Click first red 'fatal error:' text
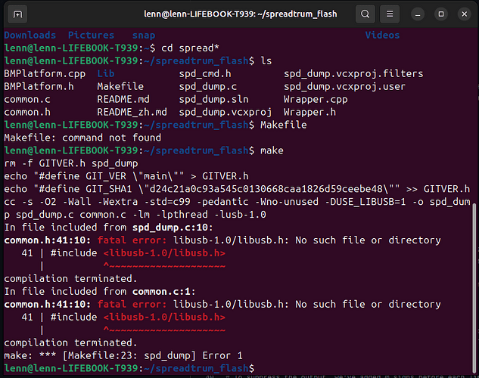 (x=132, y=240)
